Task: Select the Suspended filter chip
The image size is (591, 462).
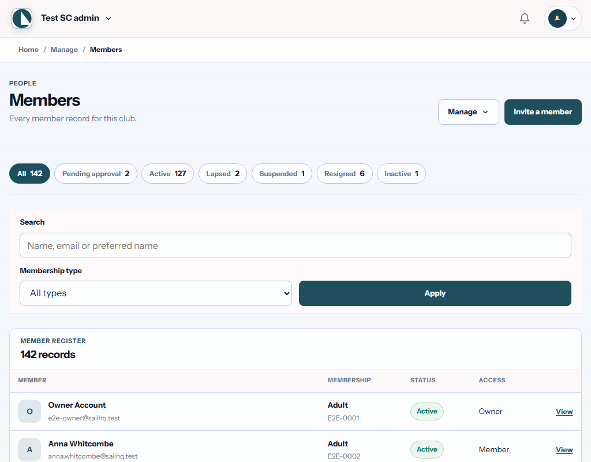Action: [282, 173]
